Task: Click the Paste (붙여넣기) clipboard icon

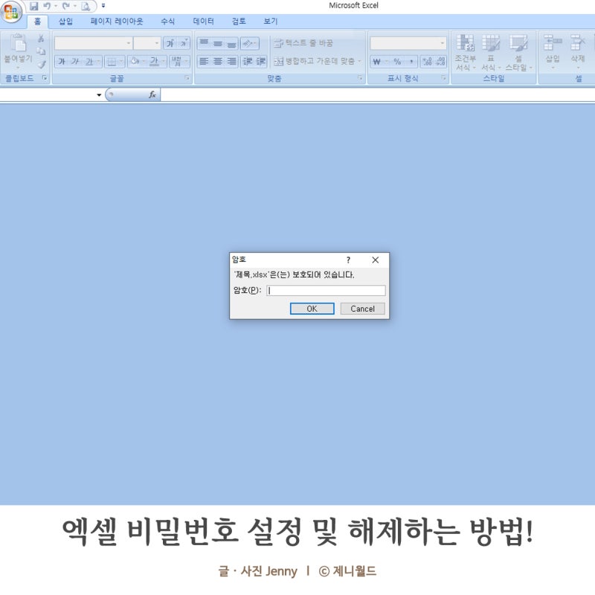Action: click(18, 42)
